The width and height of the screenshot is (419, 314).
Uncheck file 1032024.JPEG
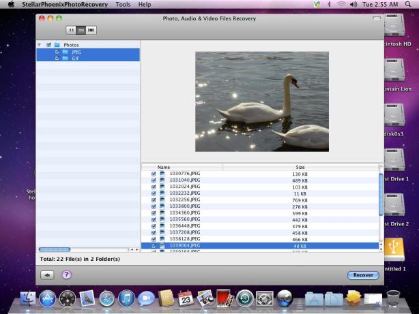(x=154, y=187)
